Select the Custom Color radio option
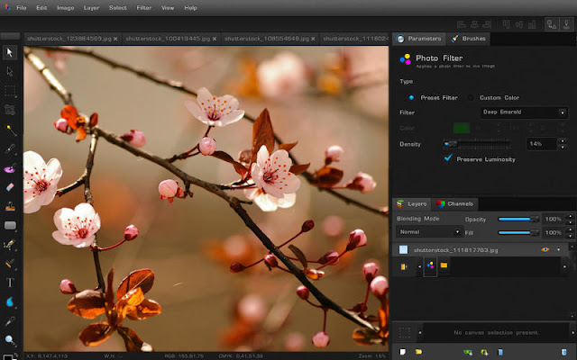Image resolution: width=577 pixels, height=360 pixels. (471, 98)
